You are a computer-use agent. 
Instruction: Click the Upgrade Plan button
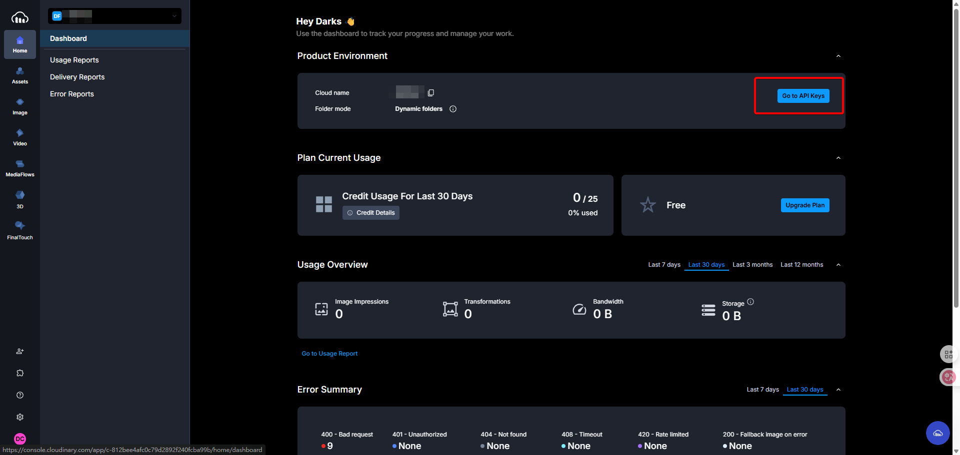(x=804, y=205)
